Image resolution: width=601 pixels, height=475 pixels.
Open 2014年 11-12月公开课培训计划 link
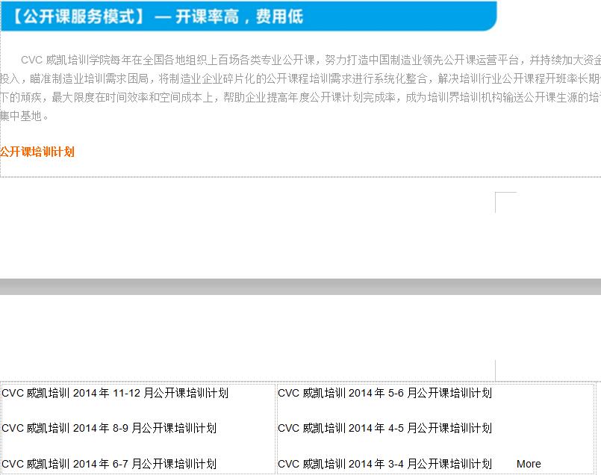tap(115, 393)
